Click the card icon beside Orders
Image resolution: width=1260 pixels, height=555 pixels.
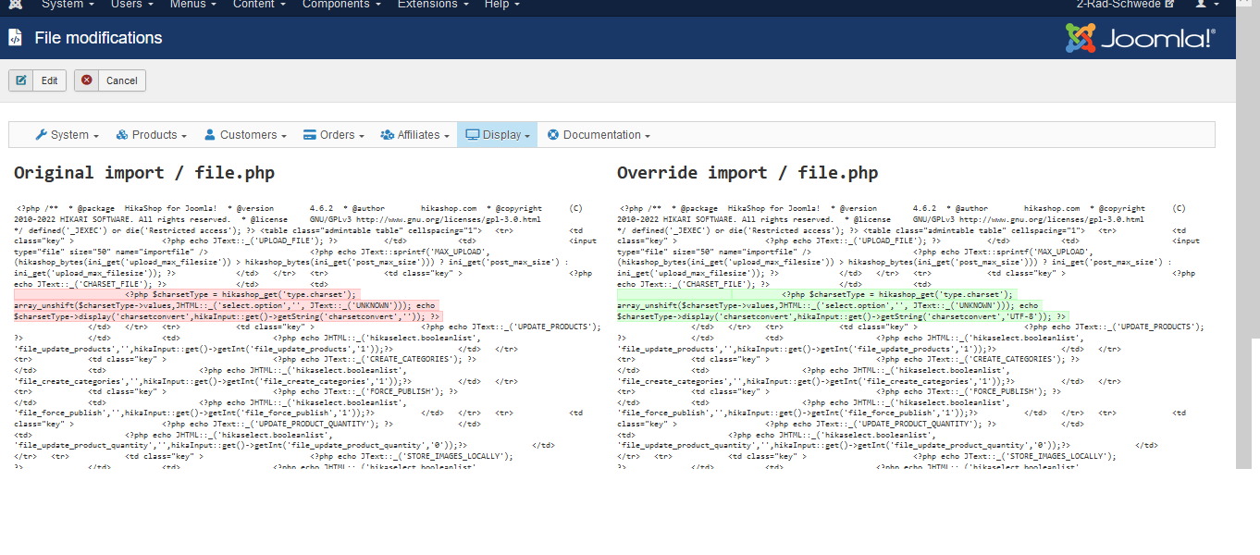tap(310, 135)
